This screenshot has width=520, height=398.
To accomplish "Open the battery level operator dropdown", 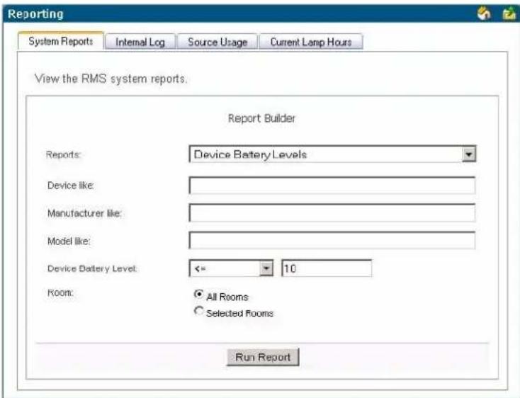I will (x=266, y=268).
